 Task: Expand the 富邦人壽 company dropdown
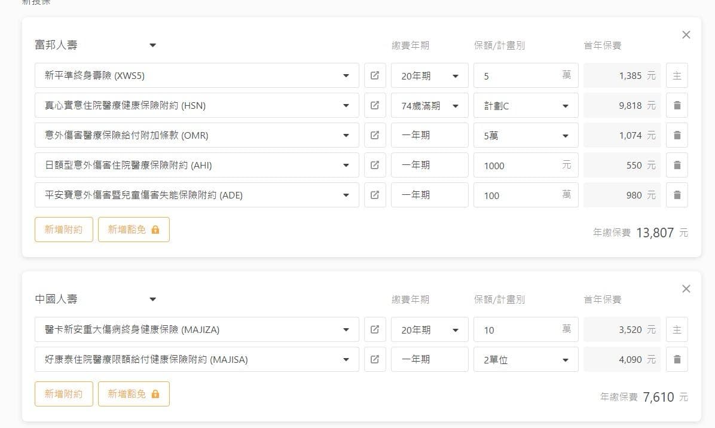coord(96,45)
